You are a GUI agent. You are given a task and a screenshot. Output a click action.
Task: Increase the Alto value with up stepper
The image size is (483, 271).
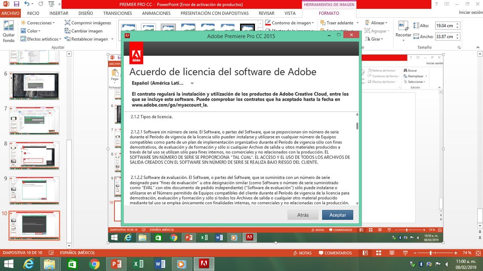click(x=458, y=24)
